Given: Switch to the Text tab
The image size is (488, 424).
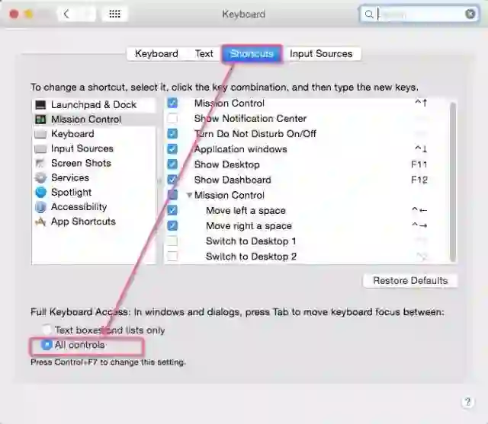Looking at the screenshot, I should [204, 54].
